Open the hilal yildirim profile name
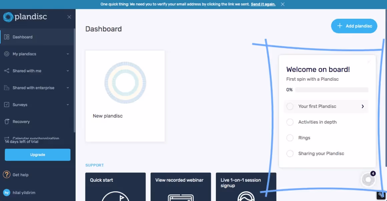The image size is (387, 201). point(24,193)
